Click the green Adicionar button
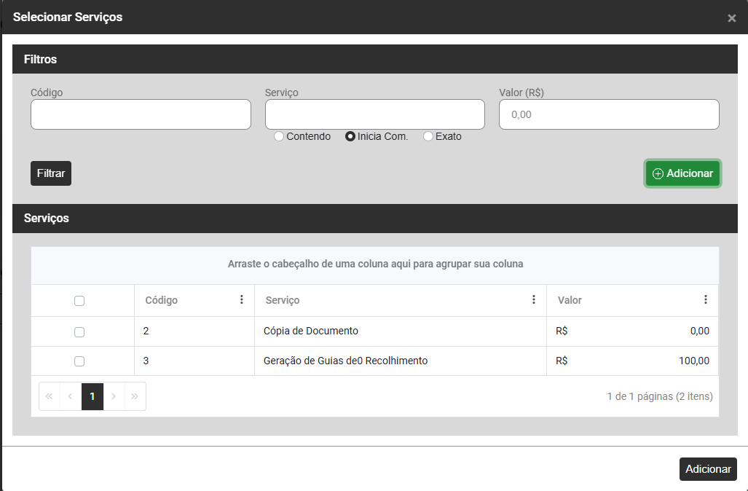This screenshot has height=491, width=748. 682,173
